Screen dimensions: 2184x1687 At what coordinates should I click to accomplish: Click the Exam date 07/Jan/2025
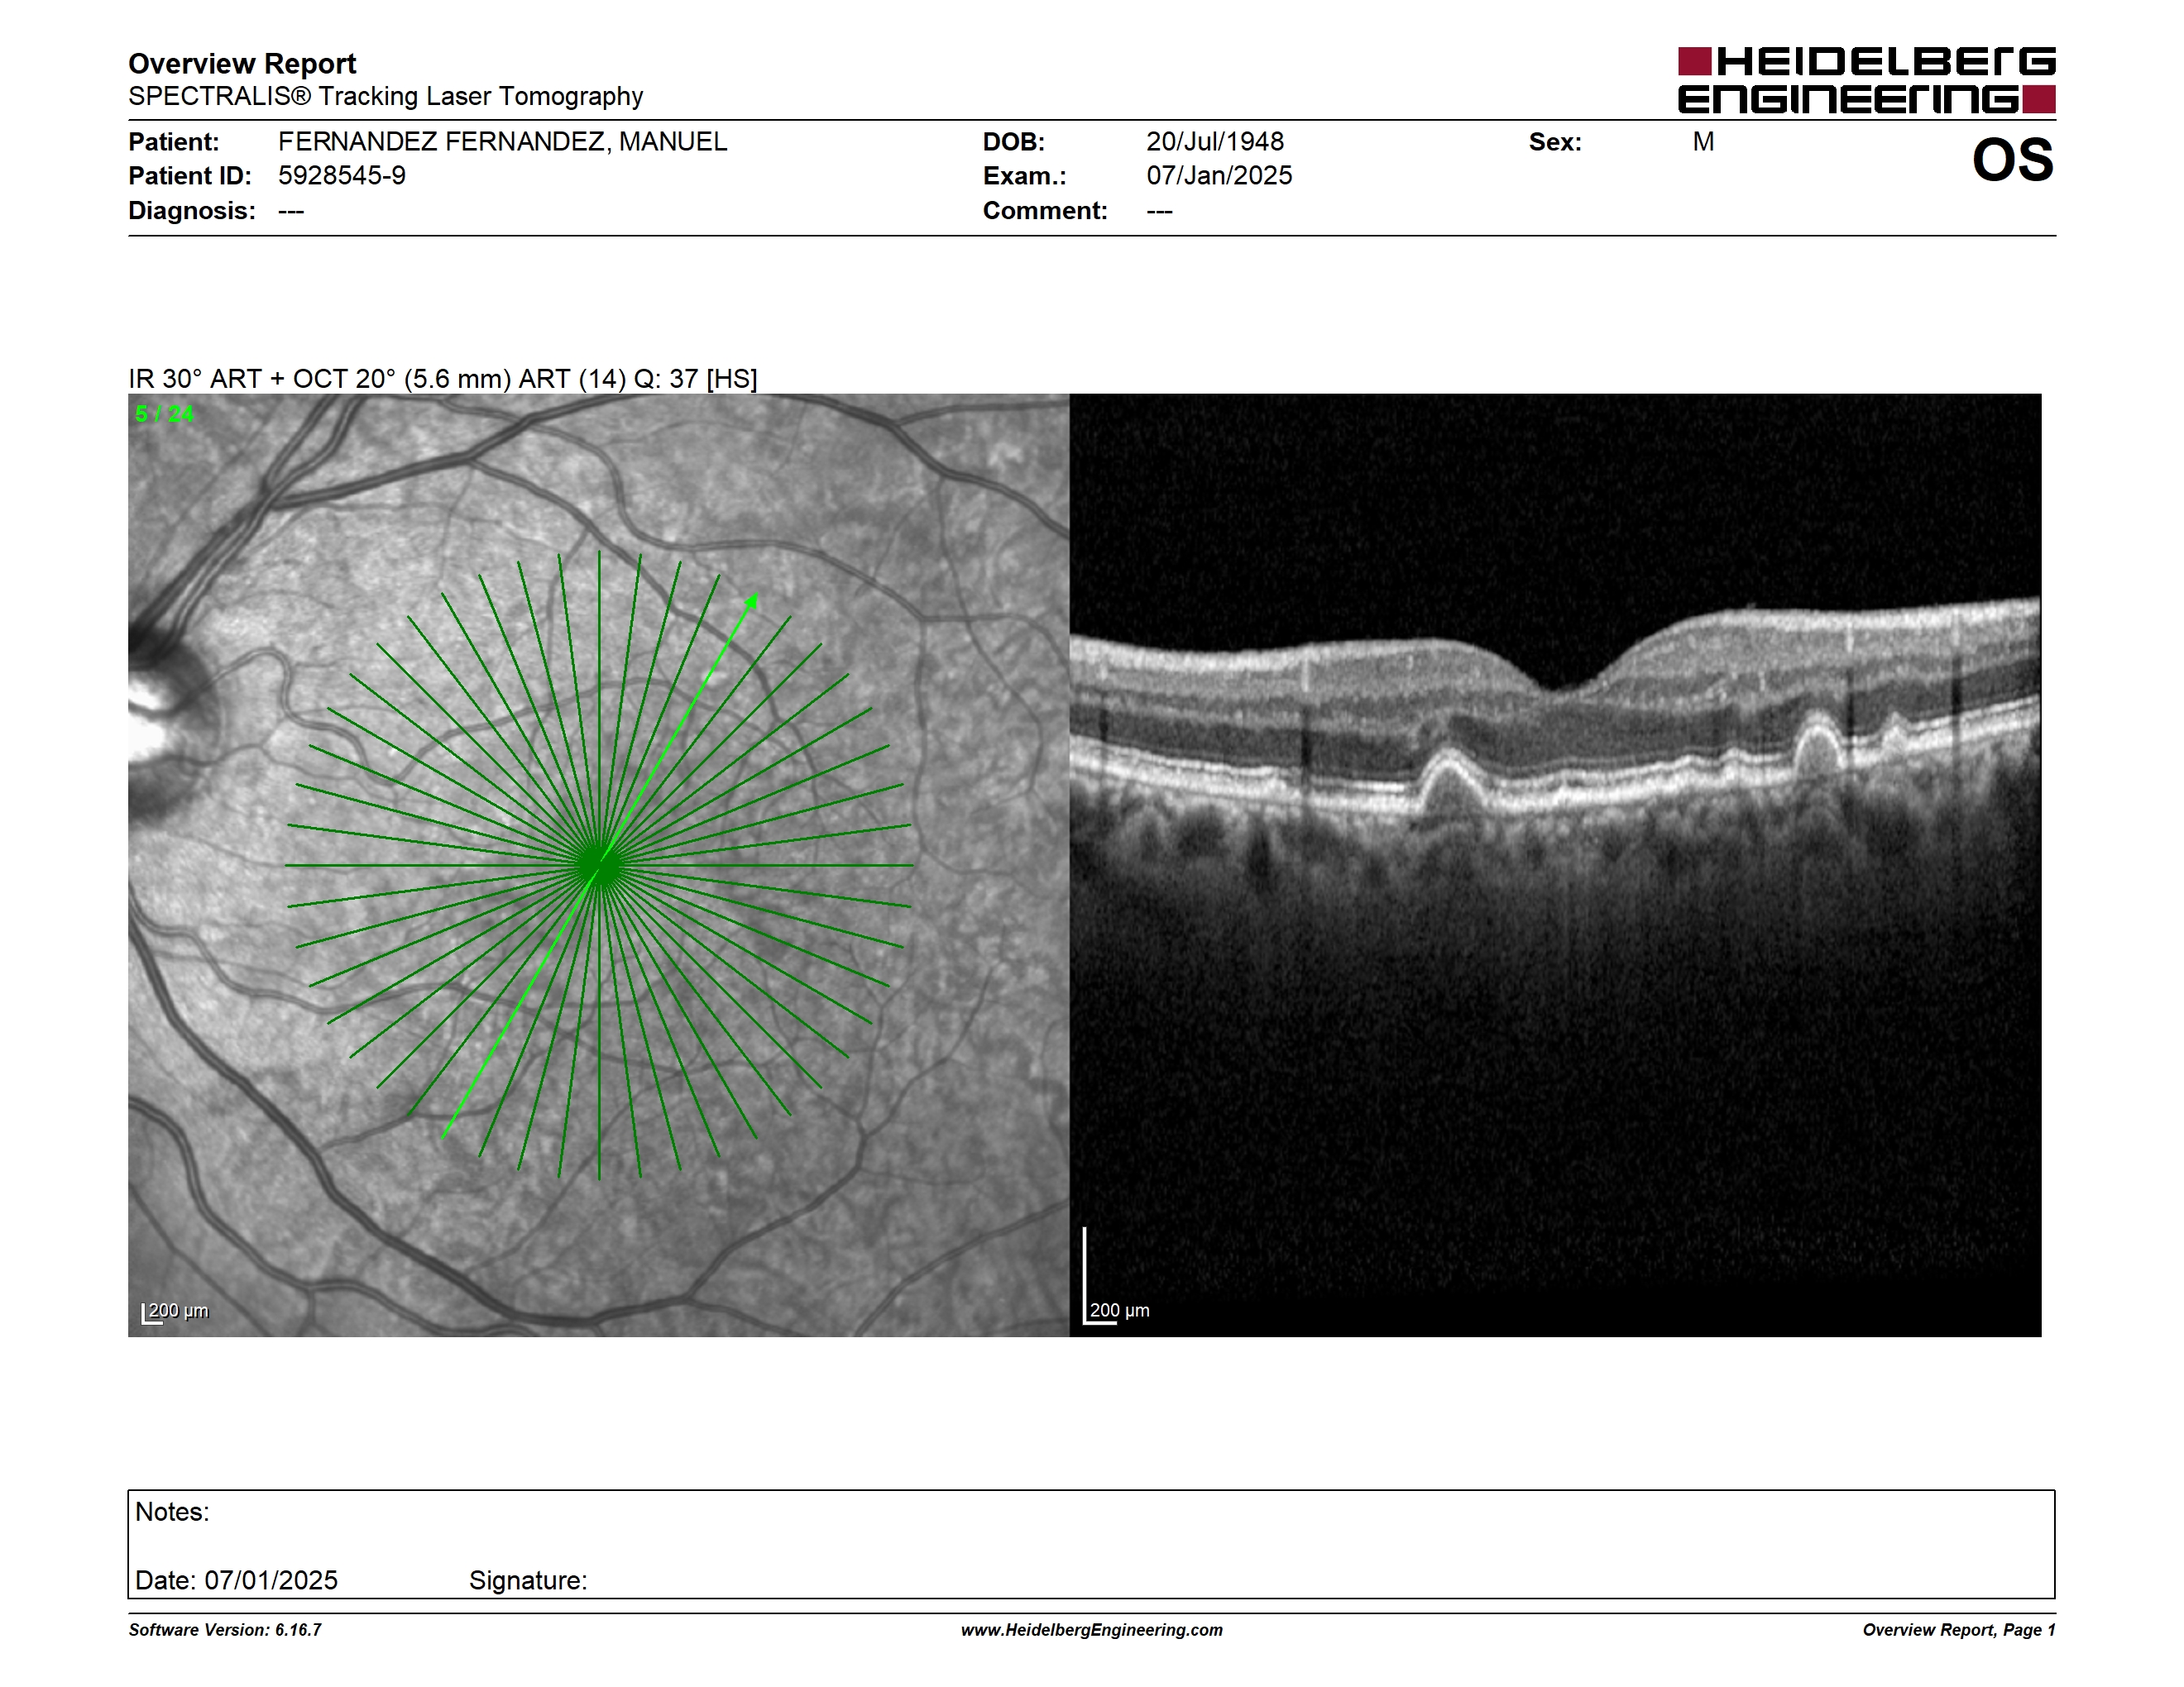tap(1219, 176)
